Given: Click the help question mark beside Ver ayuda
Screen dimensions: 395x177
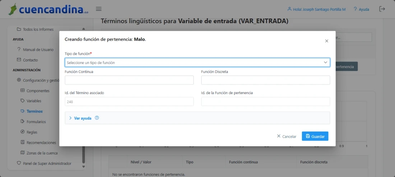Looking at the screenshot, I should click(x=97, y=118).
